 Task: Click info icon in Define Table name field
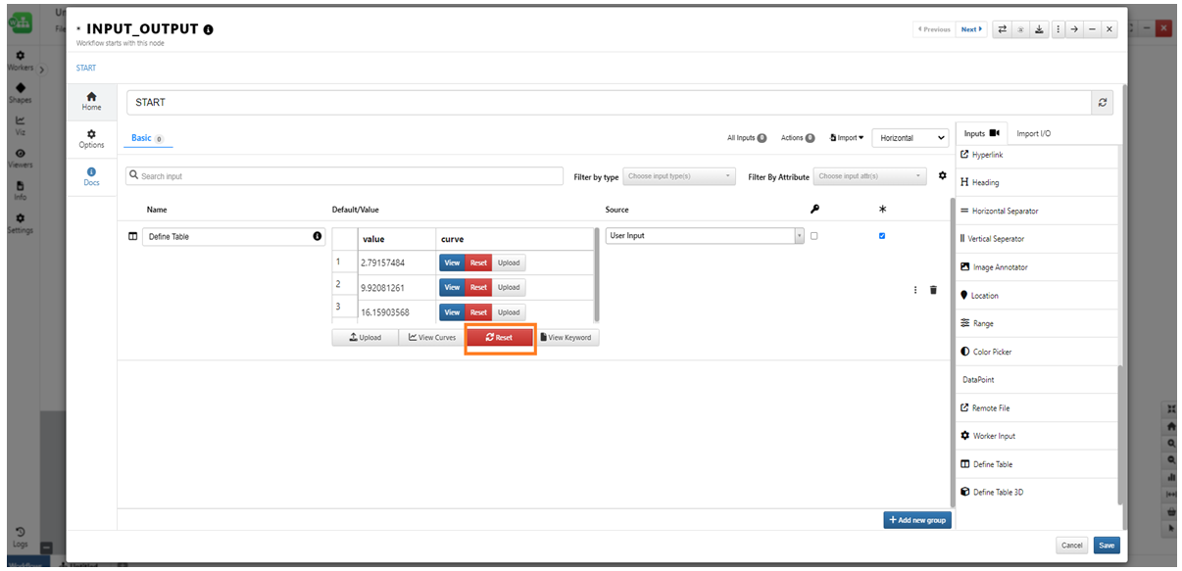(317, 236)
